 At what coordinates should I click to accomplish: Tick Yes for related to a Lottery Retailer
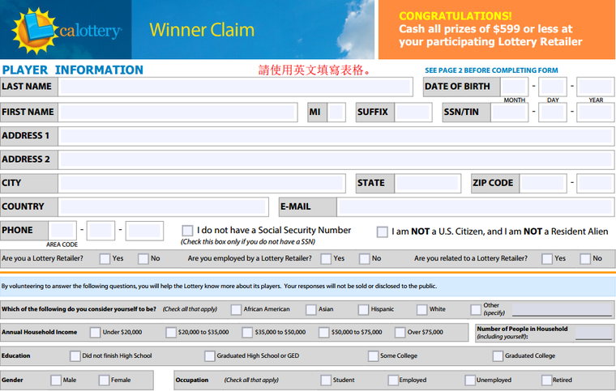(547, 259)
